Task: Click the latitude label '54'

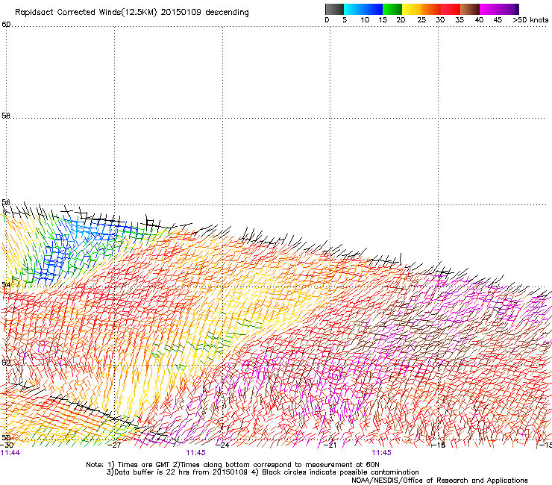Action: (x=6, y=284)
